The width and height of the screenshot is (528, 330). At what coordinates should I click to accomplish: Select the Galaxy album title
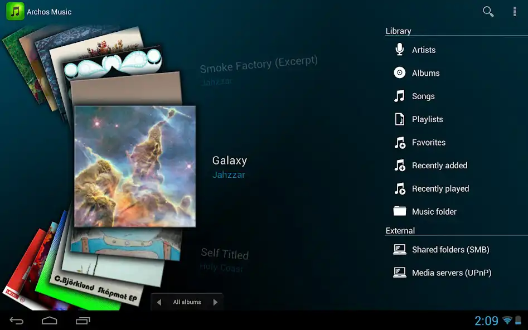point(230,161)
